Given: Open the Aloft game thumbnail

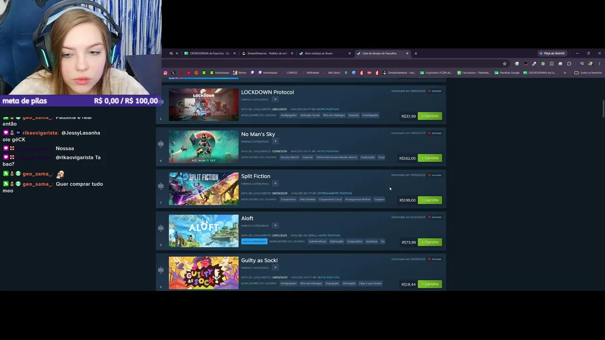Looking at the screenshot, I should (204, 231).
